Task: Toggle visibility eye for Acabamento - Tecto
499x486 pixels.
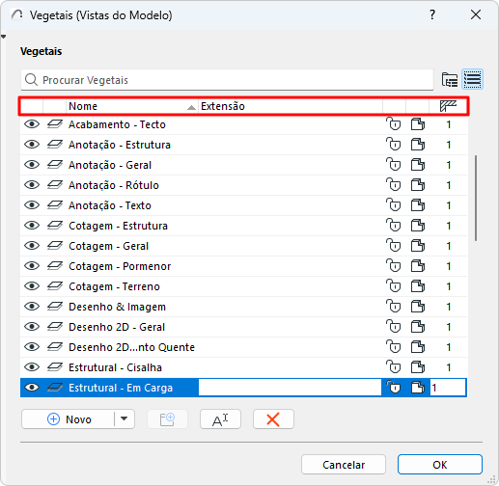Action: (x=32, y=124)
